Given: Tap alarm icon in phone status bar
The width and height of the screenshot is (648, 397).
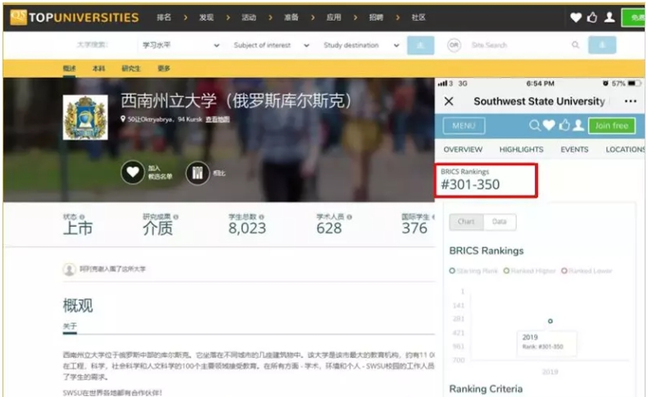Looking at the screenshot, I should pyautogui.click(x=606, y=83).
